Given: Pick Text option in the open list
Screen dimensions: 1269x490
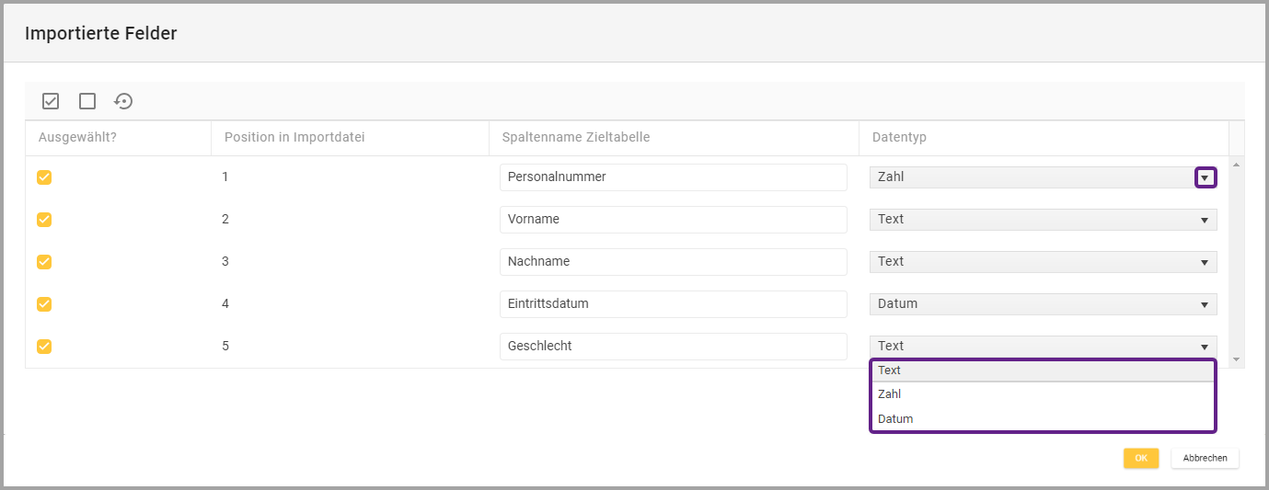Looking at the screenshot, I should [x=1042, y=370].
